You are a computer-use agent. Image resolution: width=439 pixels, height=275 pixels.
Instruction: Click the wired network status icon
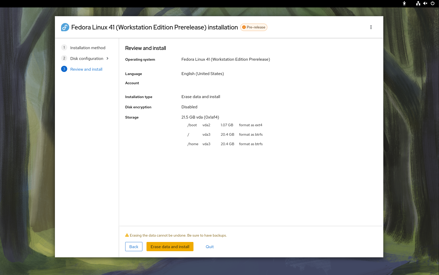pos(418,3)
